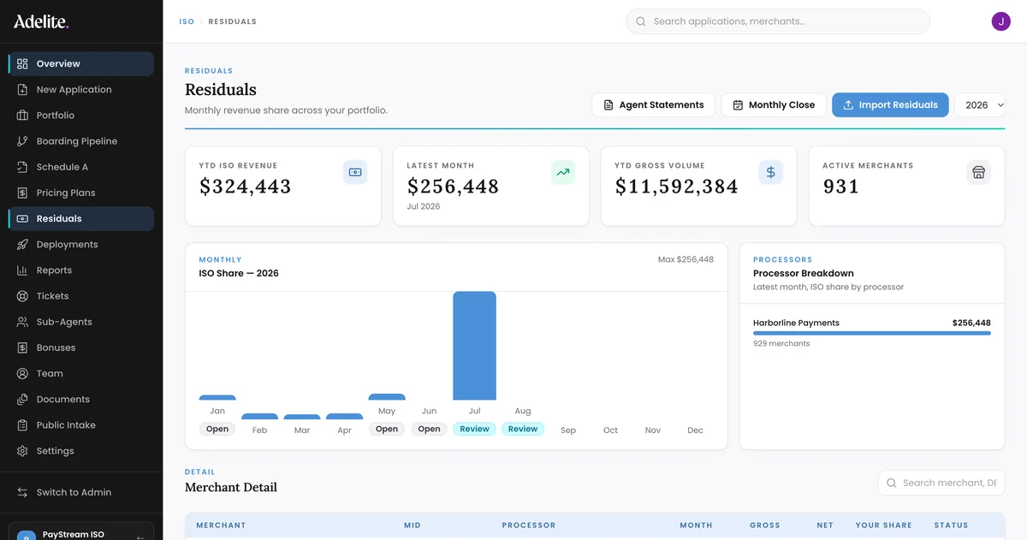Go to Overview in sidebar

81,63
